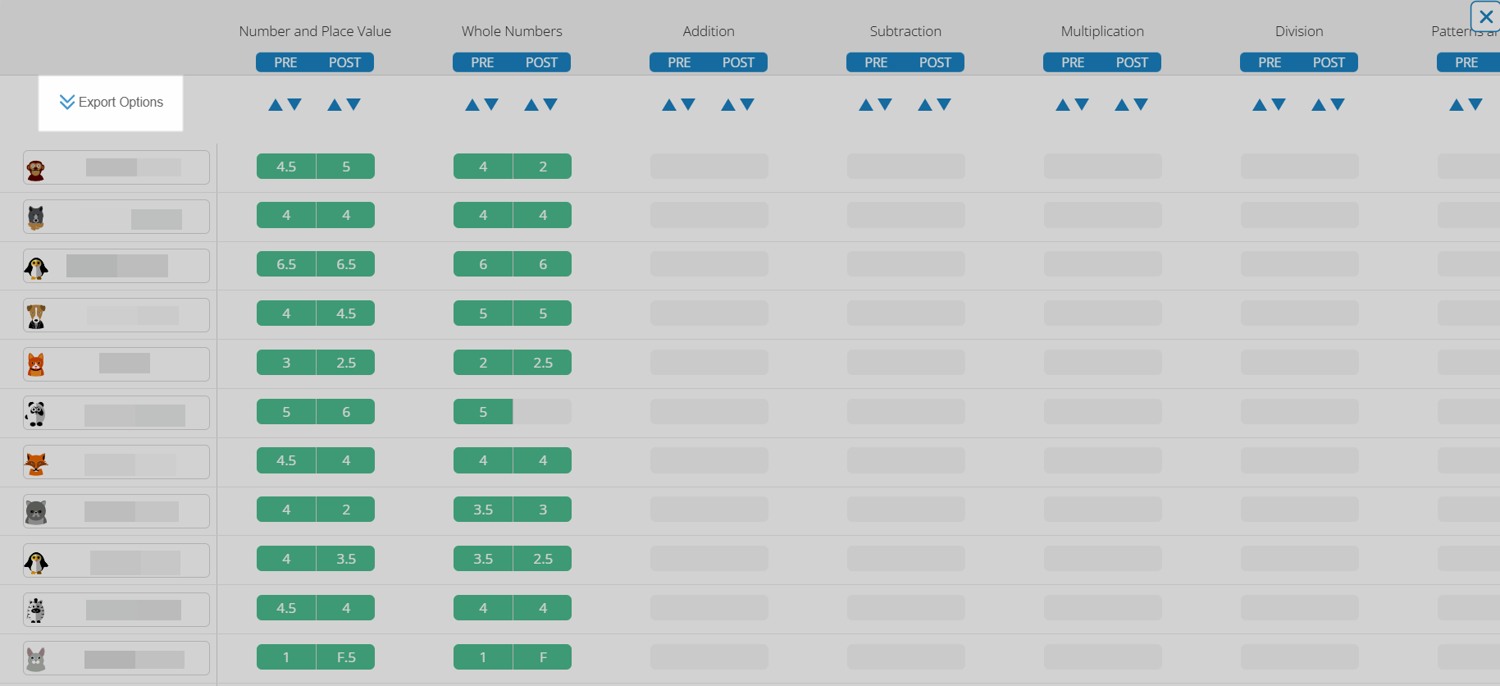The width and height of the screenshot is (1500, 686).
Task: Sort Number and Place Value PRE descending
Action: point(294,104)
